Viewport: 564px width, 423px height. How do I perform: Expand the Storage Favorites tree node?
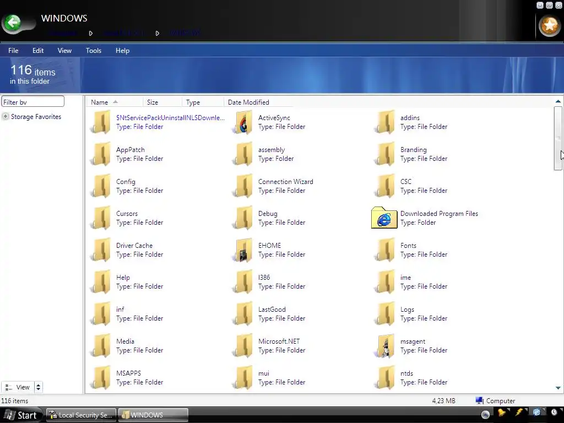click(x=6, y=117)
